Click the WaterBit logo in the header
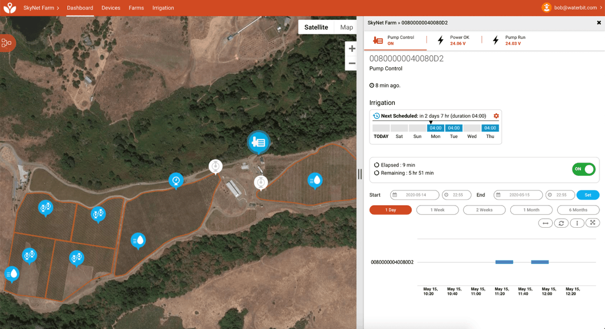The height and width of the screenshot is (329, 605). coord(9,8)
